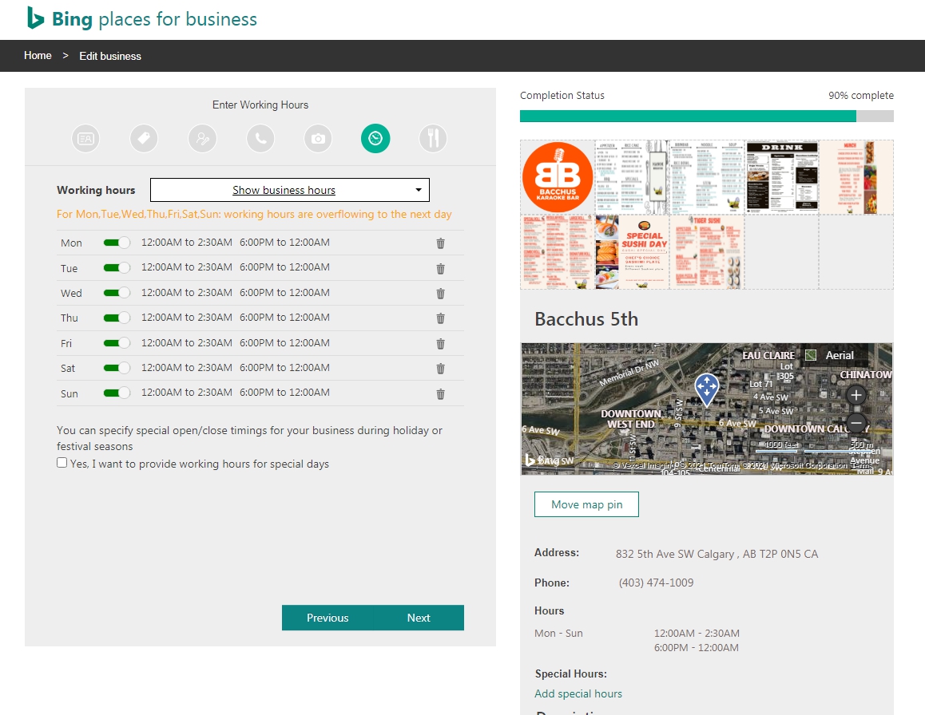The width and height of the screenshot is (925, 715).
Task: Delete Monday's working hours with trash icon
Action: click(x=440, y=243)
